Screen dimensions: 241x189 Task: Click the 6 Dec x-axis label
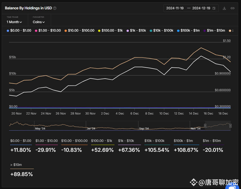[135, 113]
